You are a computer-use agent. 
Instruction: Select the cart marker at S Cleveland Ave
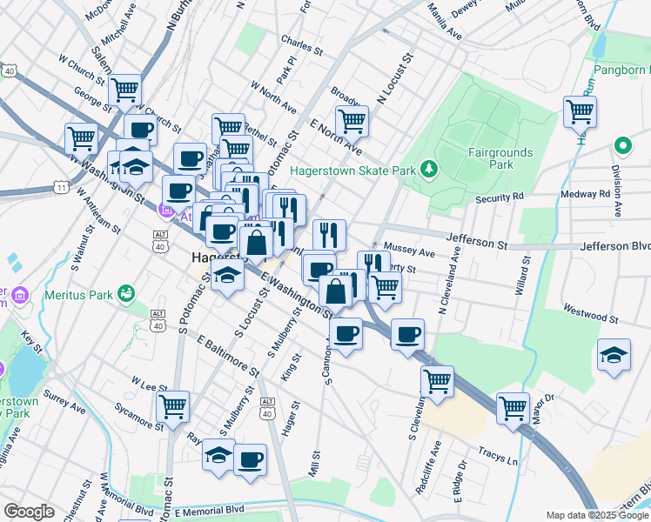click(437, 383)
